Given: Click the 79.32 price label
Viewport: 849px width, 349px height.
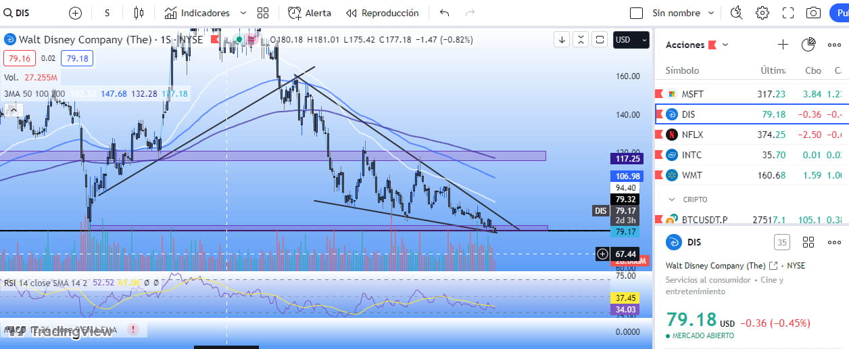Looking at the screenshot, I should (x=626, y=200).
